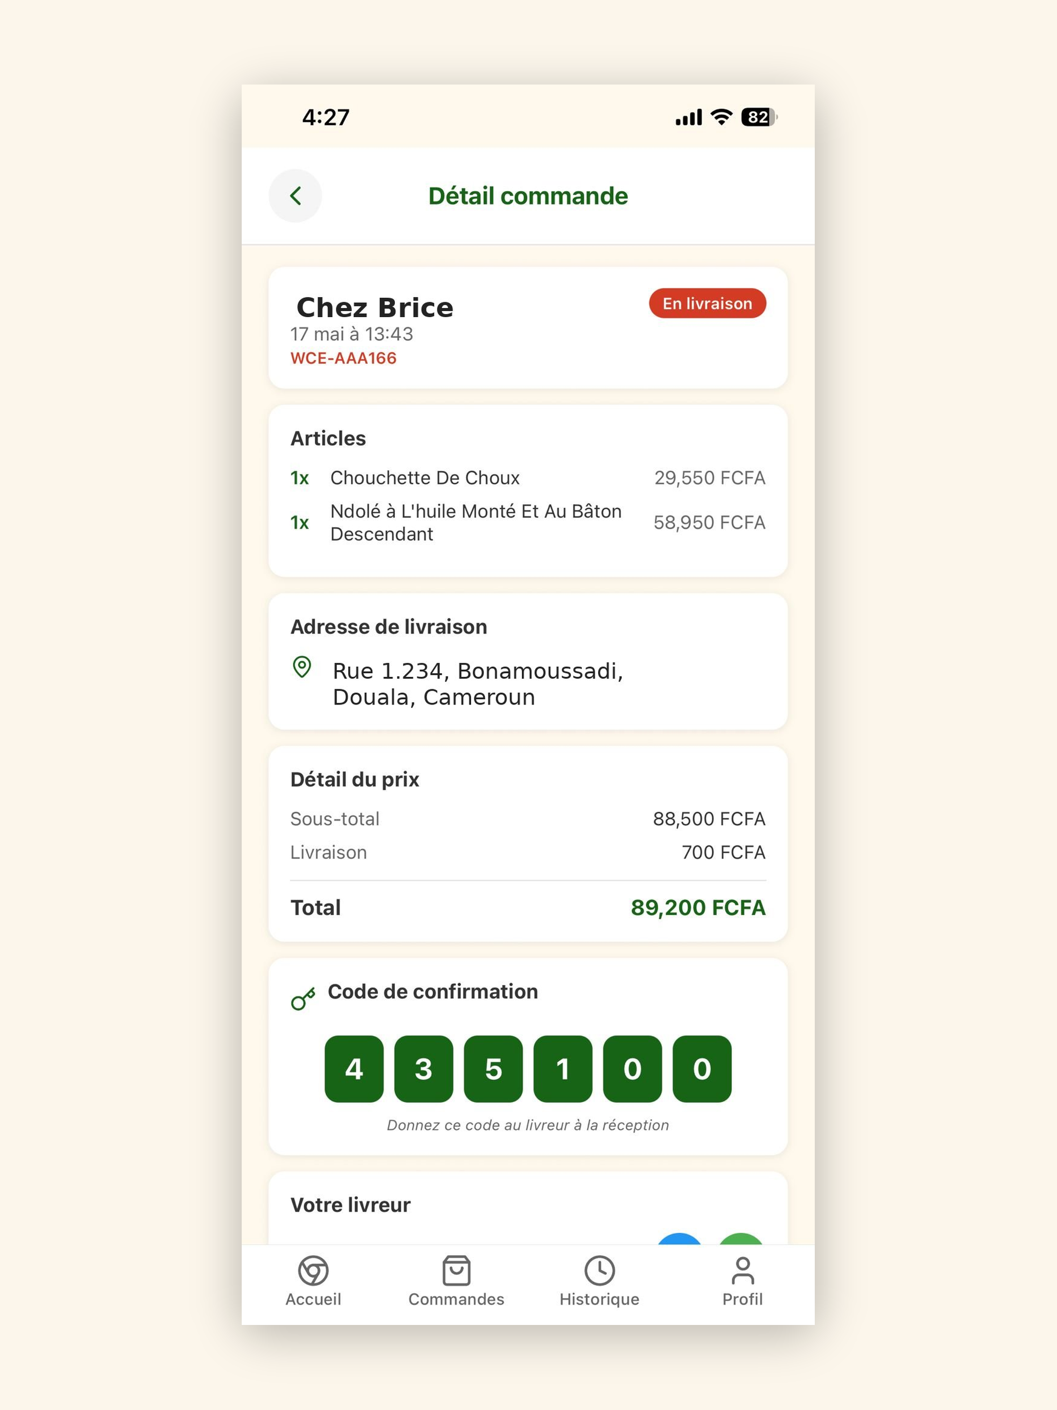Viewport: 1057px width, 1410px height.
Task: Tap the first confirmation digit 4
Action: [x=354, y=1069]
